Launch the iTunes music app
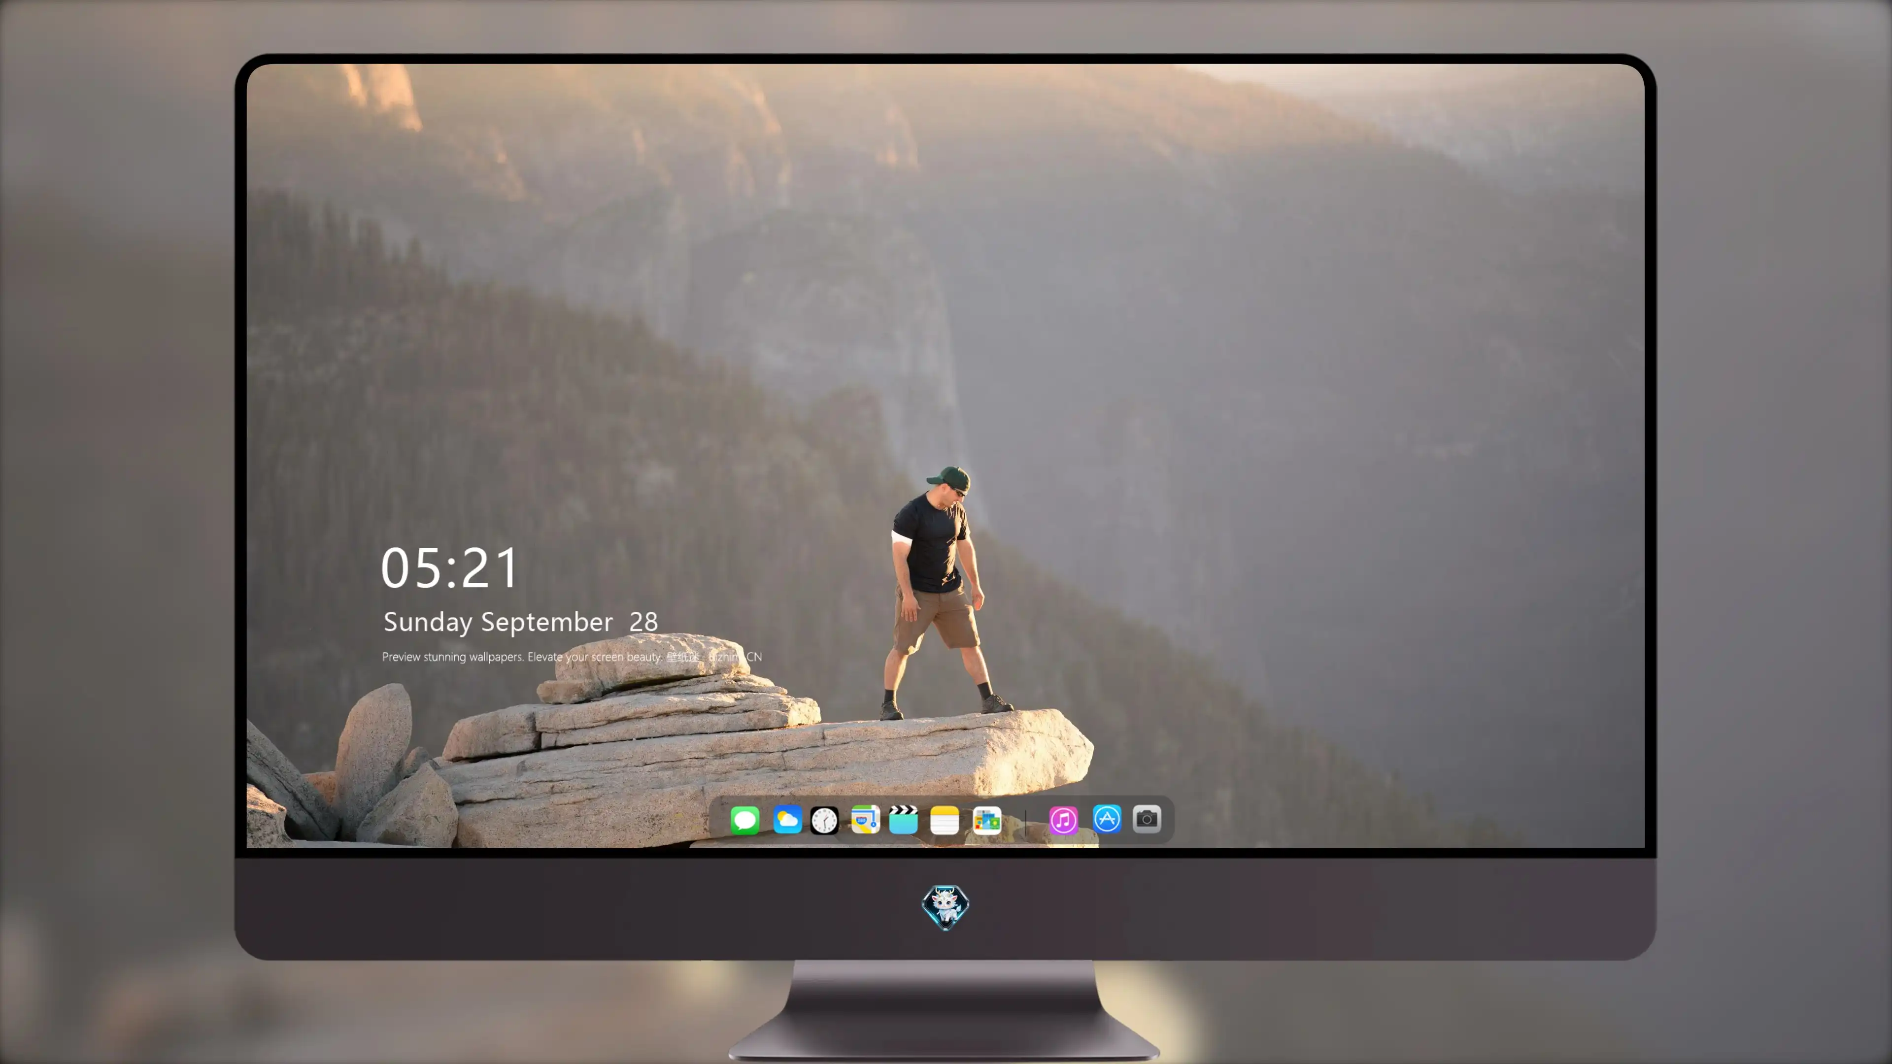The height and width of the screenshot is (1064, 1892). click(1064, 820)
